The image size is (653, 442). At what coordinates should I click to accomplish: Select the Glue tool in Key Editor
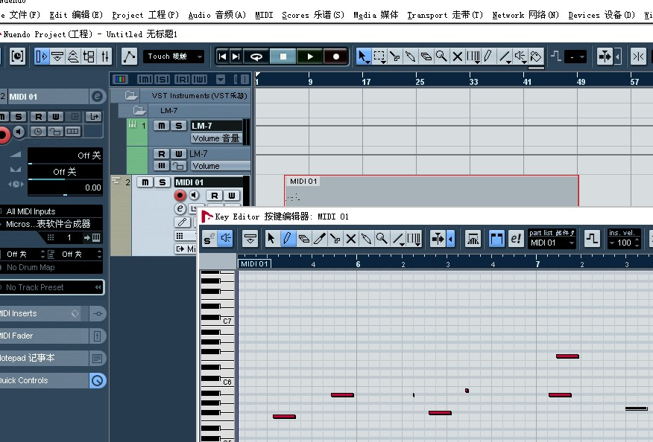(x=367, y=239)
